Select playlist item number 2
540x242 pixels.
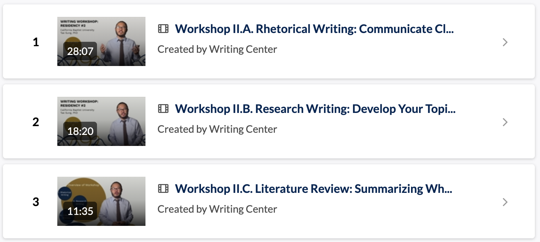click(x=36, y=122)
